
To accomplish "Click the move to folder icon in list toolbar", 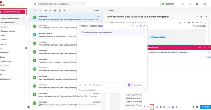I will pos(65,11).
